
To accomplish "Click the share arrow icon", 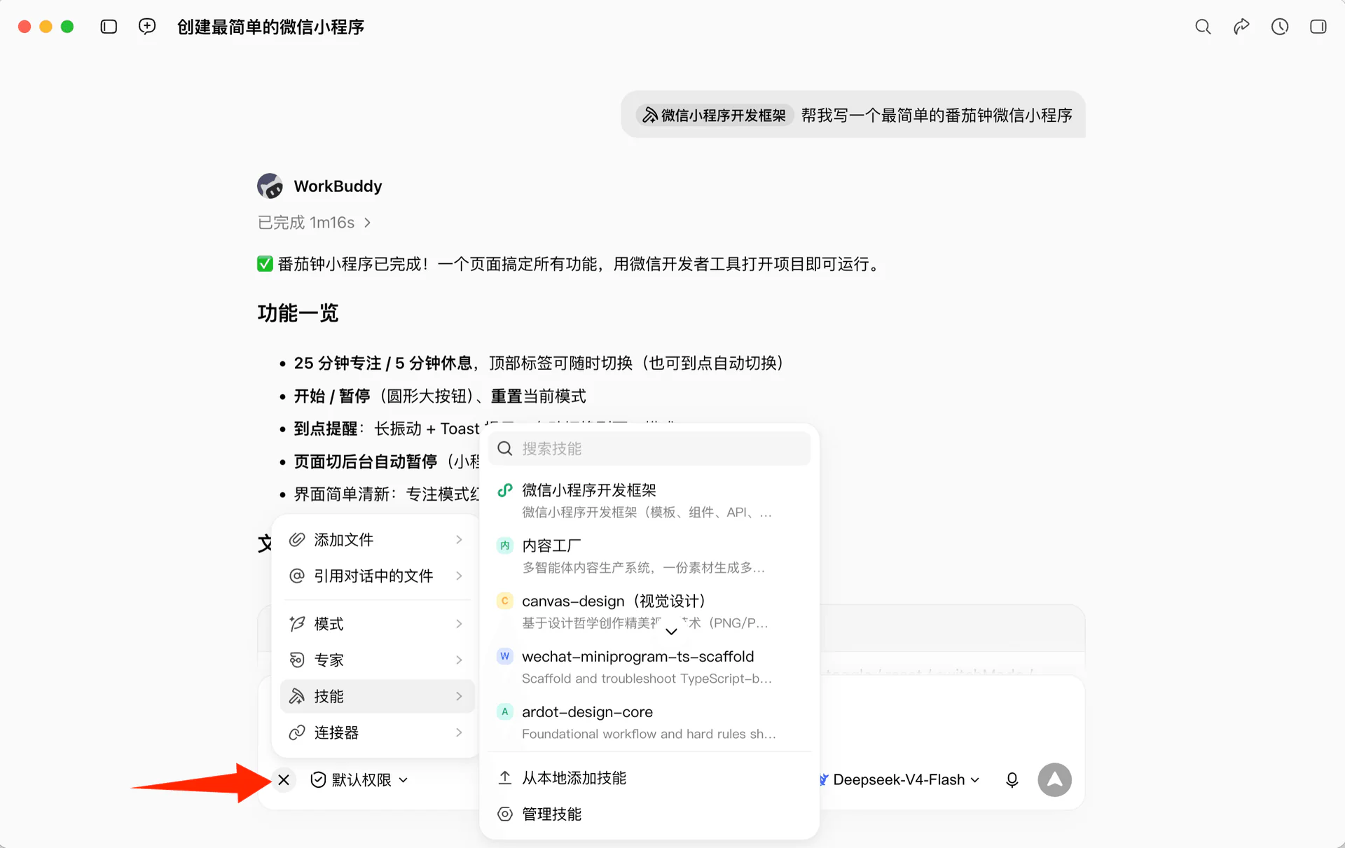I will point(1241,27).
